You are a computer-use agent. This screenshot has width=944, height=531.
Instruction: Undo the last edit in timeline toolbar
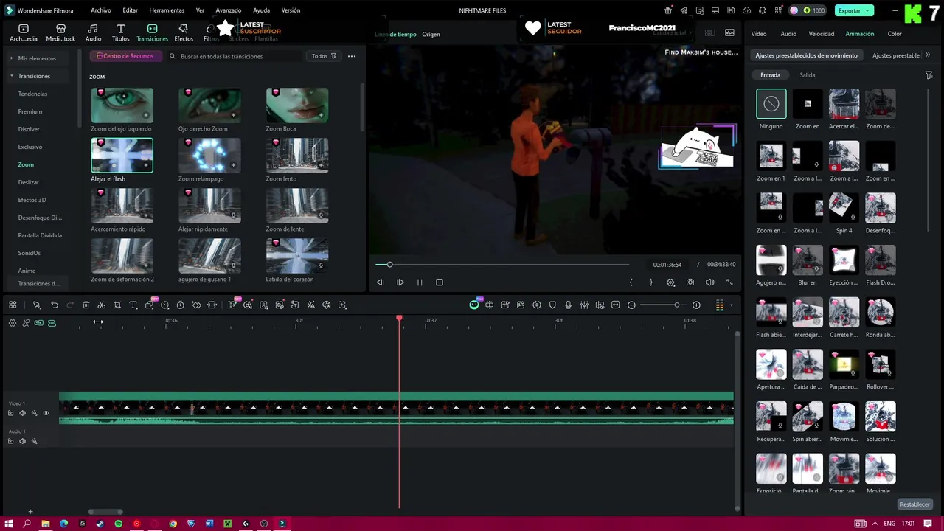coord(55,305)
